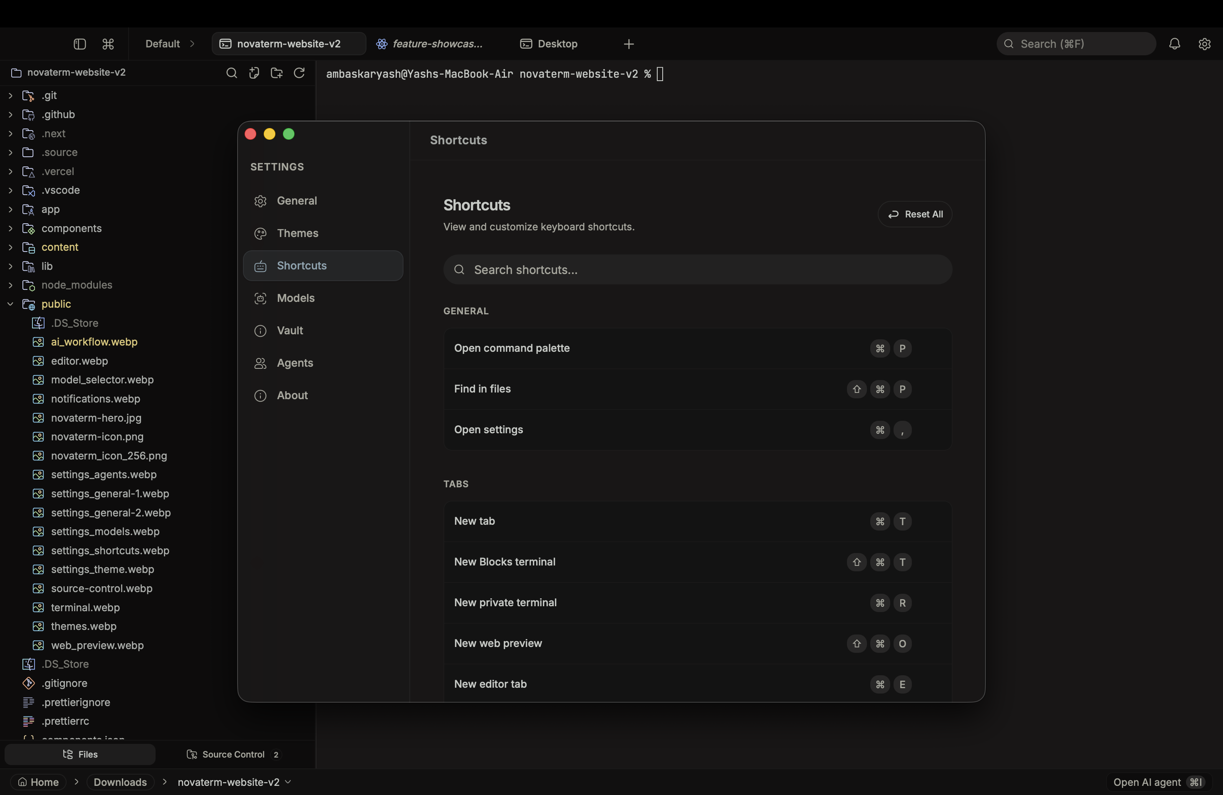
Task: Open the Themes settings section
Action: [x=323, y=233]
